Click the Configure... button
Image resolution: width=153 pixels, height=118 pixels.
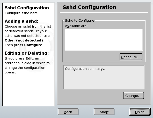pos(131,57)
